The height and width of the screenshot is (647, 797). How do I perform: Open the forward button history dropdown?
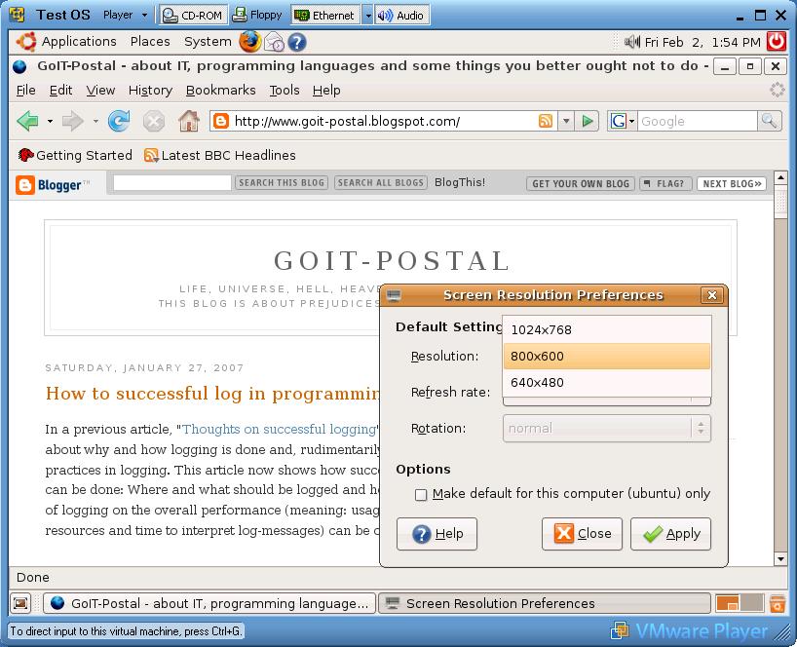[x=95, y=121]
